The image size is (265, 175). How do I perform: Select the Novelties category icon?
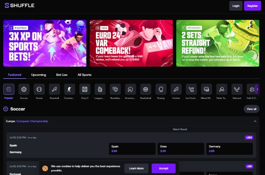tap(115, 89)
